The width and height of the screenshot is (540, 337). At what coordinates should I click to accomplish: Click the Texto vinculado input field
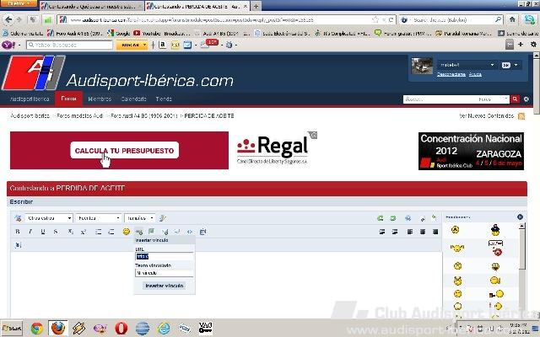(x=165, y=273)
